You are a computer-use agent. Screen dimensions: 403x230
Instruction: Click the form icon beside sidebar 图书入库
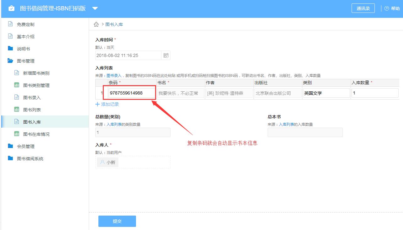(x=17, y=122)
